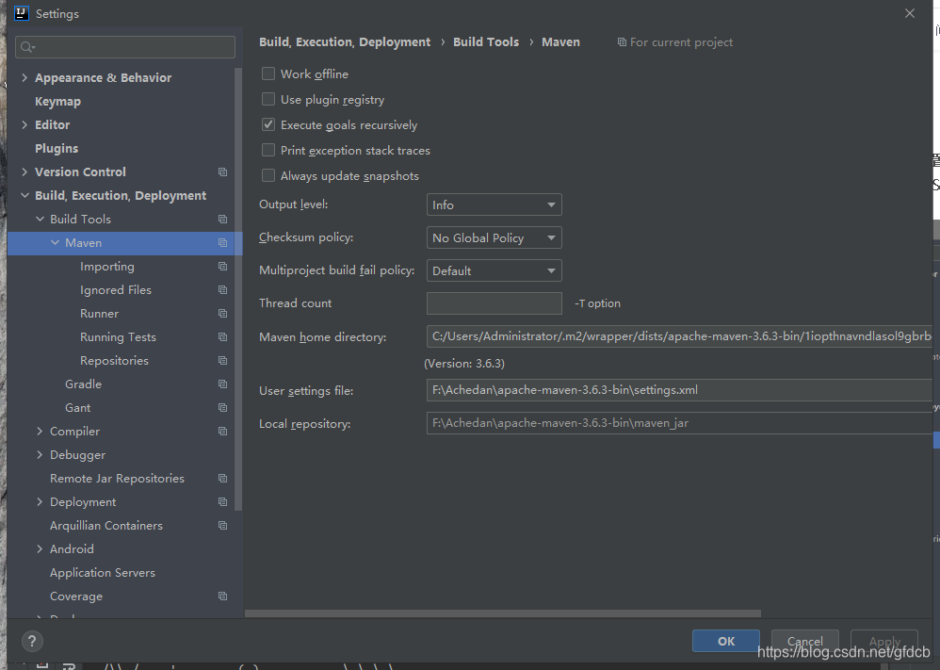Viewport: 940px width, 670px height.
Task: Click the horizontal scrollbar below Maven settings
Action: [503, 613]
